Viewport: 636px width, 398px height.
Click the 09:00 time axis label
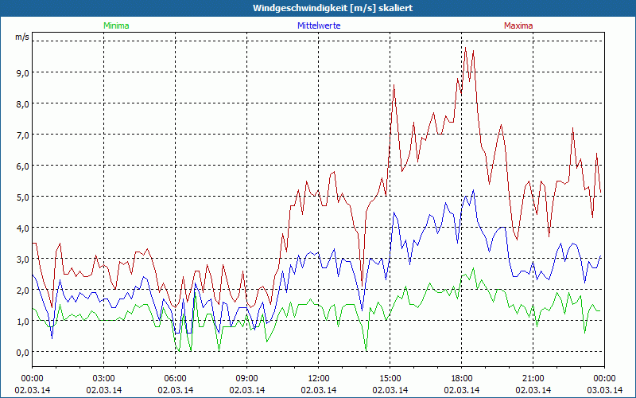pyautogui.click(x=247, y=378)
